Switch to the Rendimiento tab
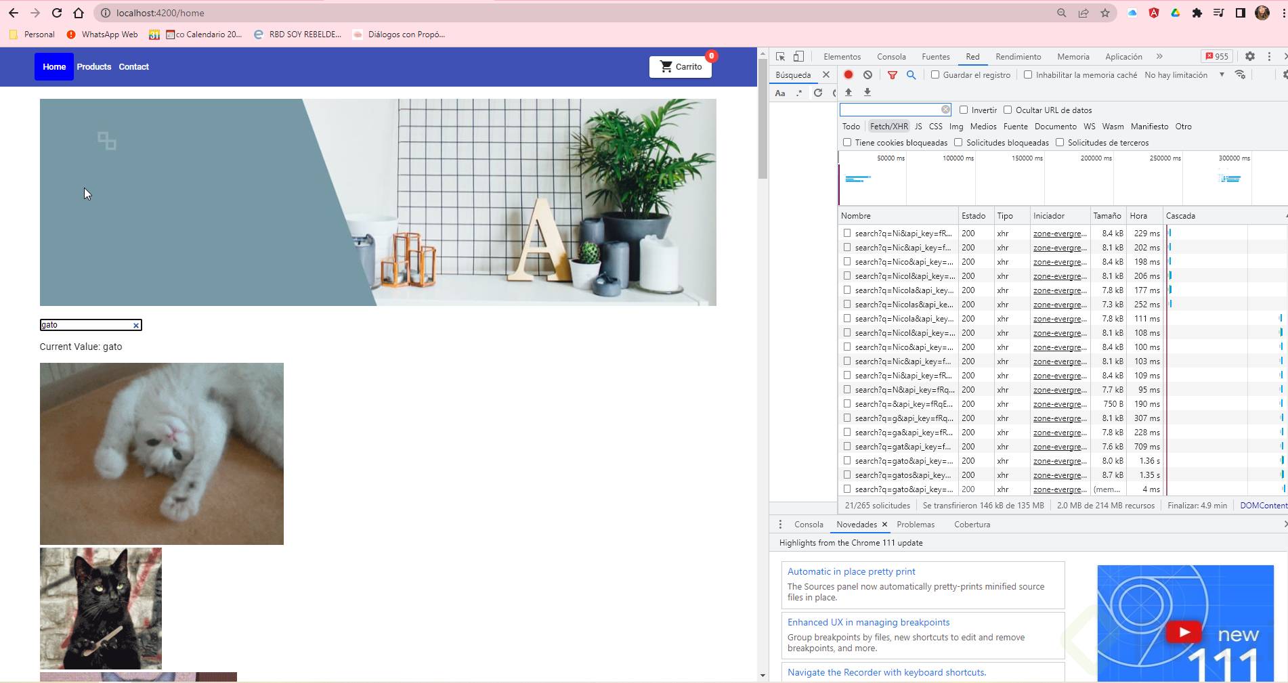Image resolution: width=1288 pixels, height=683 pixels. 1018,57
